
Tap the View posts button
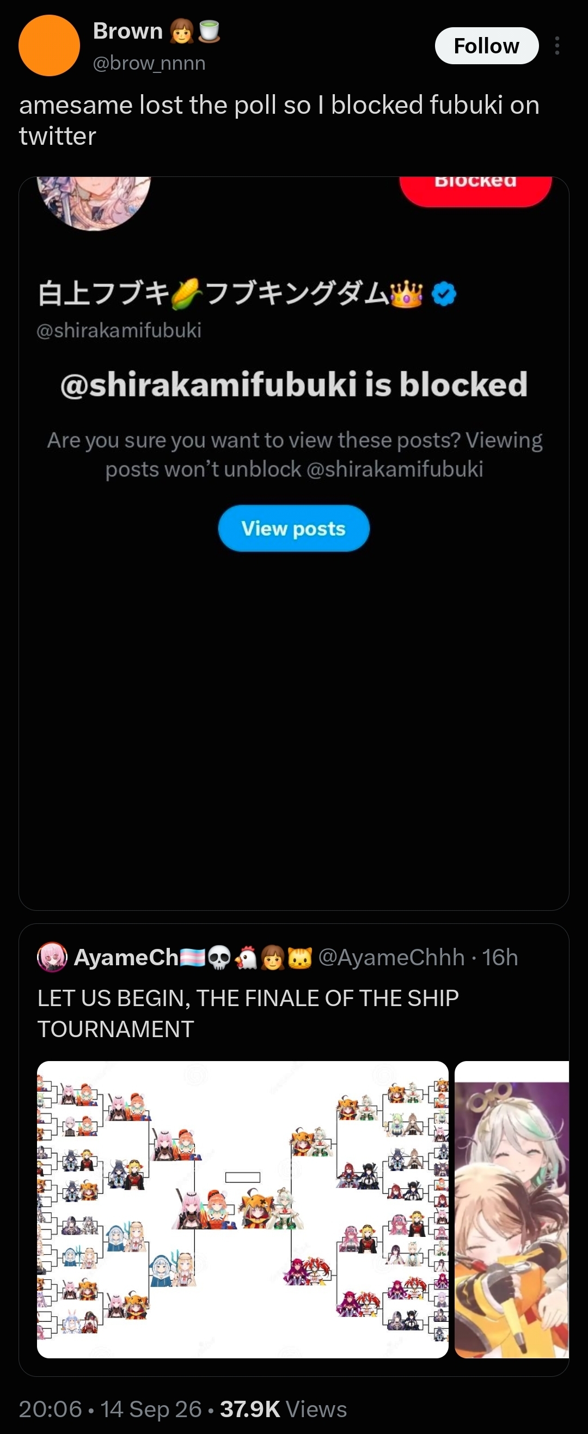click(294, 528)
